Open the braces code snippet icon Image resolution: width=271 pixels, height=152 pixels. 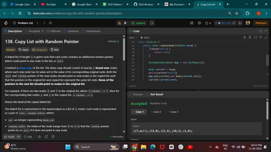point(255,37)
